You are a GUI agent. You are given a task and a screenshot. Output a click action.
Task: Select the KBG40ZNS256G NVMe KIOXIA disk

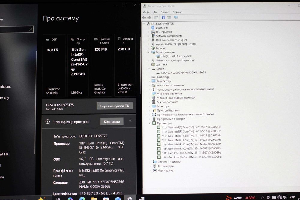183,73
